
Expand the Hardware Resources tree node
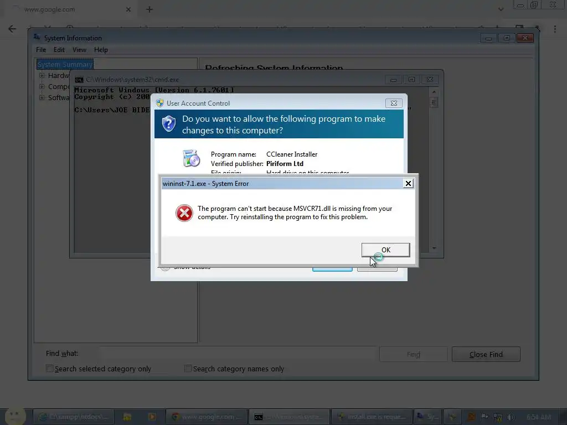[x=42, y=75]
